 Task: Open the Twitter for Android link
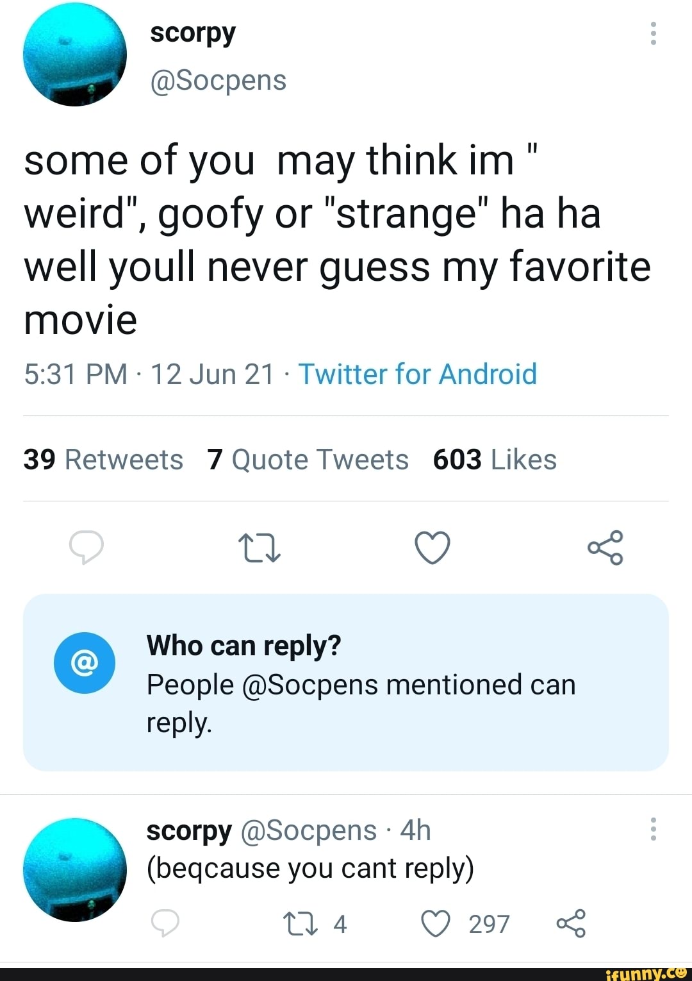click(x=418, y=374)
